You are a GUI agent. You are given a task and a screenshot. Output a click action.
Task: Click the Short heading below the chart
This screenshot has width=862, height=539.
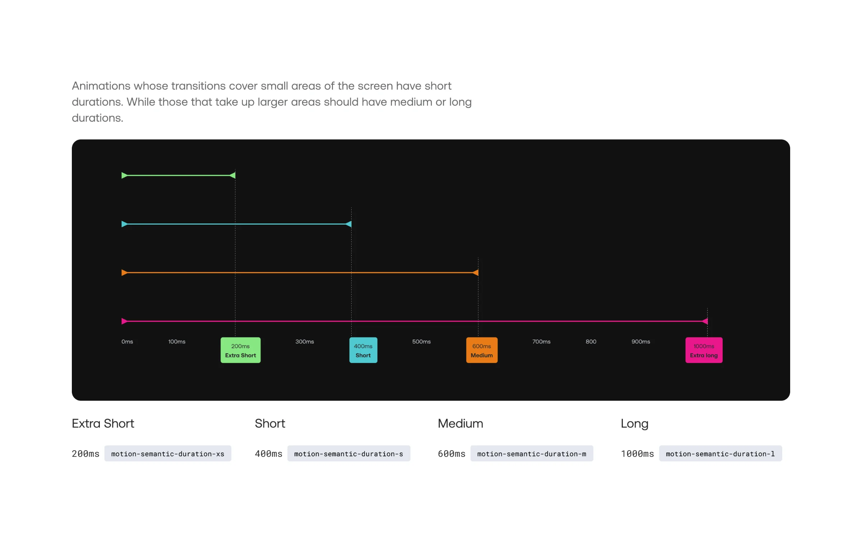pos(270,423)
